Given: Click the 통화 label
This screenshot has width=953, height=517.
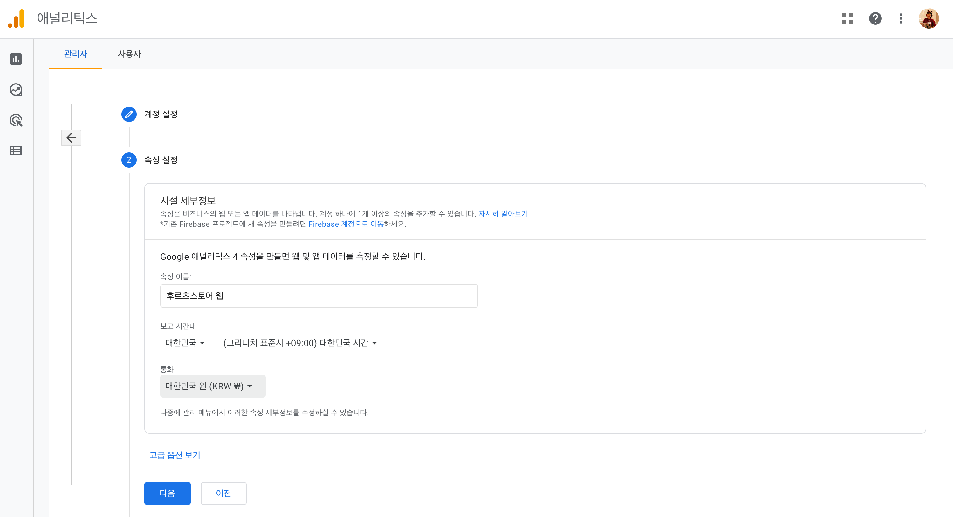Looking at the screenshot, I should point(167,369).
